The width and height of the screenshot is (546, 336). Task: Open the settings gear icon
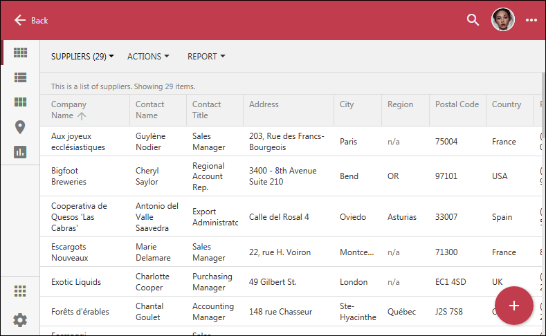[20, 319]
